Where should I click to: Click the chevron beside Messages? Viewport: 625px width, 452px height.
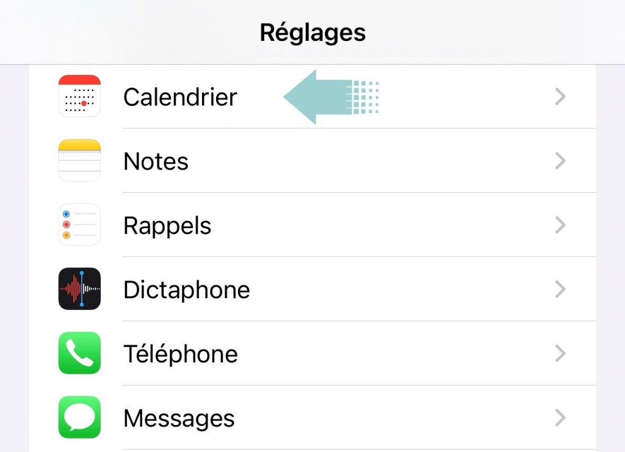click(560, 418)
